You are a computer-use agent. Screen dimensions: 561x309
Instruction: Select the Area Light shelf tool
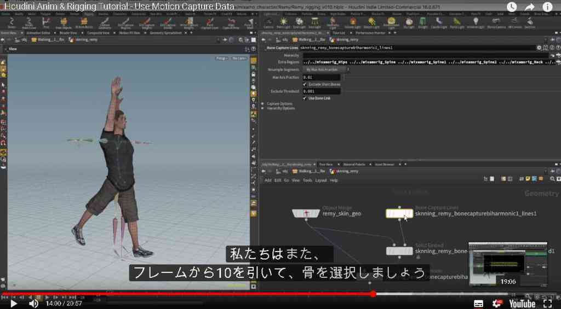pos(314,23)
